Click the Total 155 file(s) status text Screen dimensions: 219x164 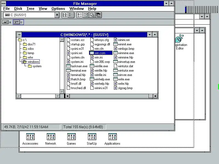pos(83,127)
